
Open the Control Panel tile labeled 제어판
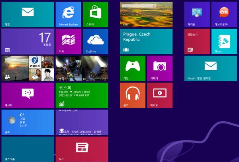click(197, 15)
